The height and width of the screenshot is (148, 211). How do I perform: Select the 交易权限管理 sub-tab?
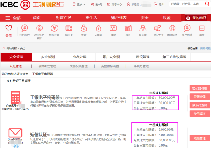click(x=78, y=66)
